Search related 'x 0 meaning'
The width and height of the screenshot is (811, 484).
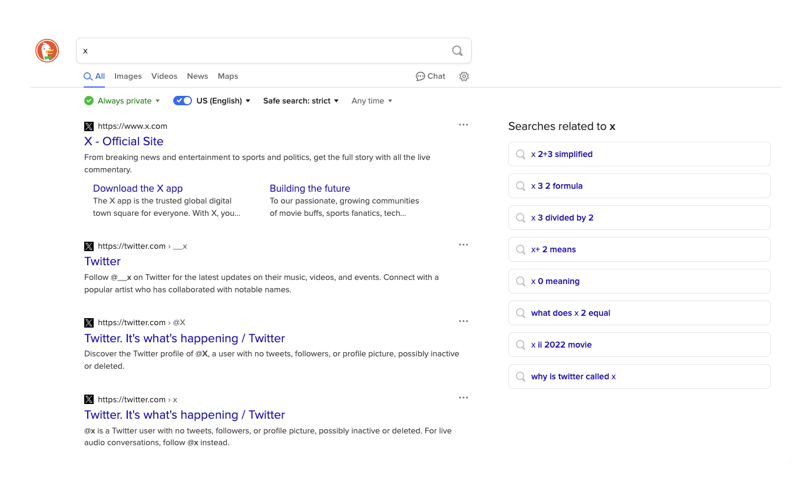point(639,281)
